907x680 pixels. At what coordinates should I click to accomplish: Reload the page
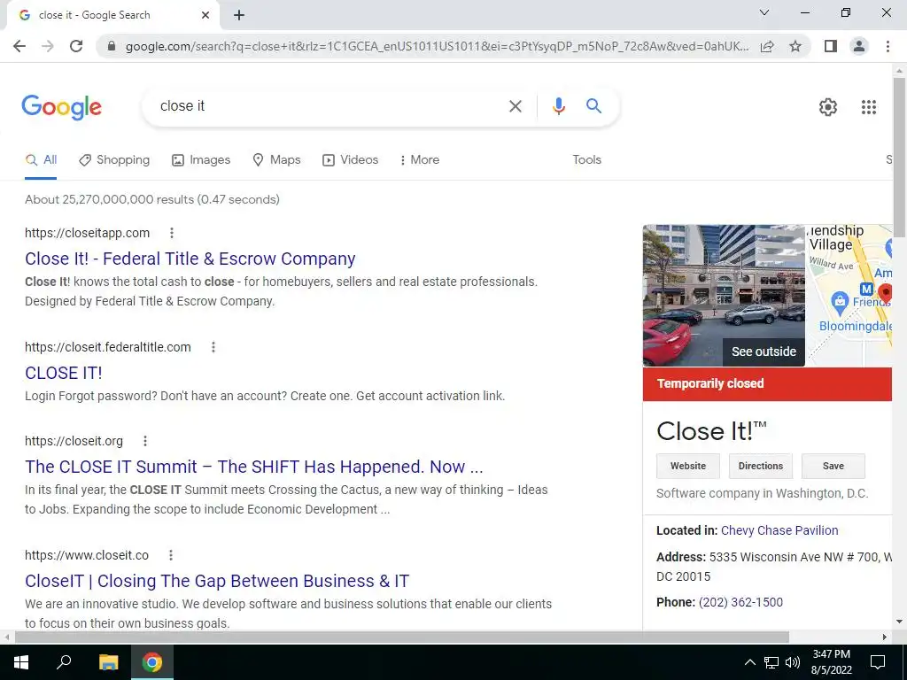76,46
